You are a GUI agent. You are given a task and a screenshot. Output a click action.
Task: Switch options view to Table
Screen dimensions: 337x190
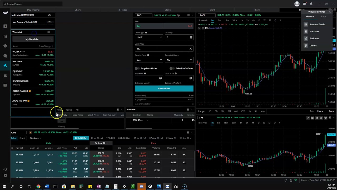pyautogui.click(x=14, y=138)
